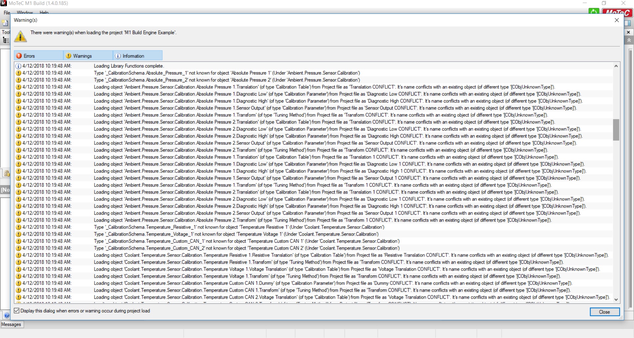
Task: Select 'Temperature_Custom_CAN_1' not known message
Action: [x=314, y=241]
